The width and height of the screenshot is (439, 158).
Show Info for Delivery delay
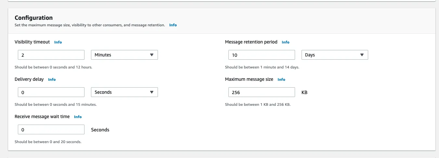point(52,79)
